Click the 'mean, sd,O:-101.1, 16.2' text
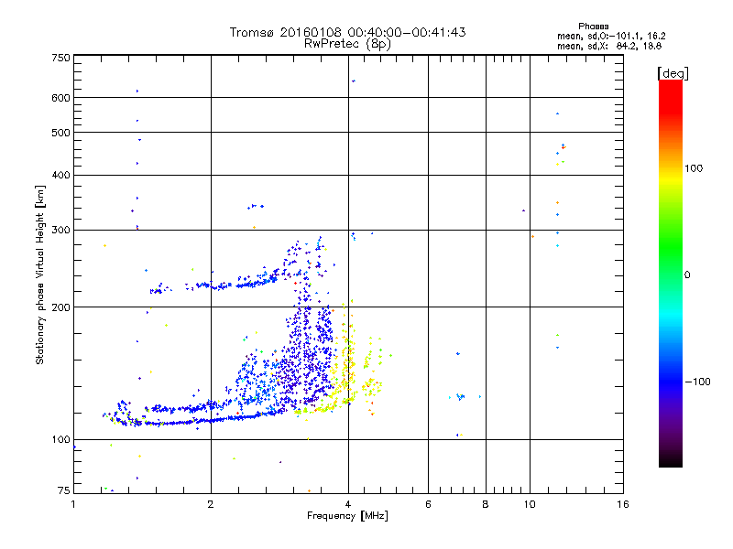The image size is (733, 549). (x=611, y=36)
